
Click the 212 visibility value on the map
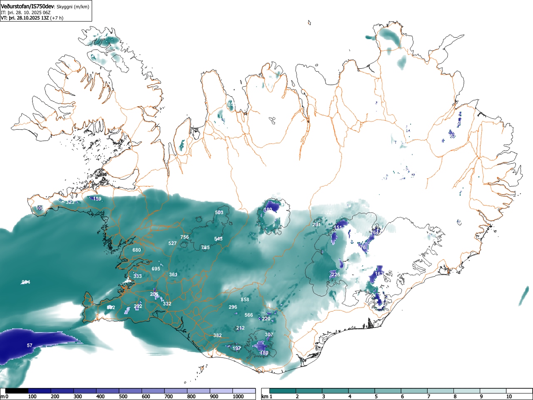tap(240, 328)
